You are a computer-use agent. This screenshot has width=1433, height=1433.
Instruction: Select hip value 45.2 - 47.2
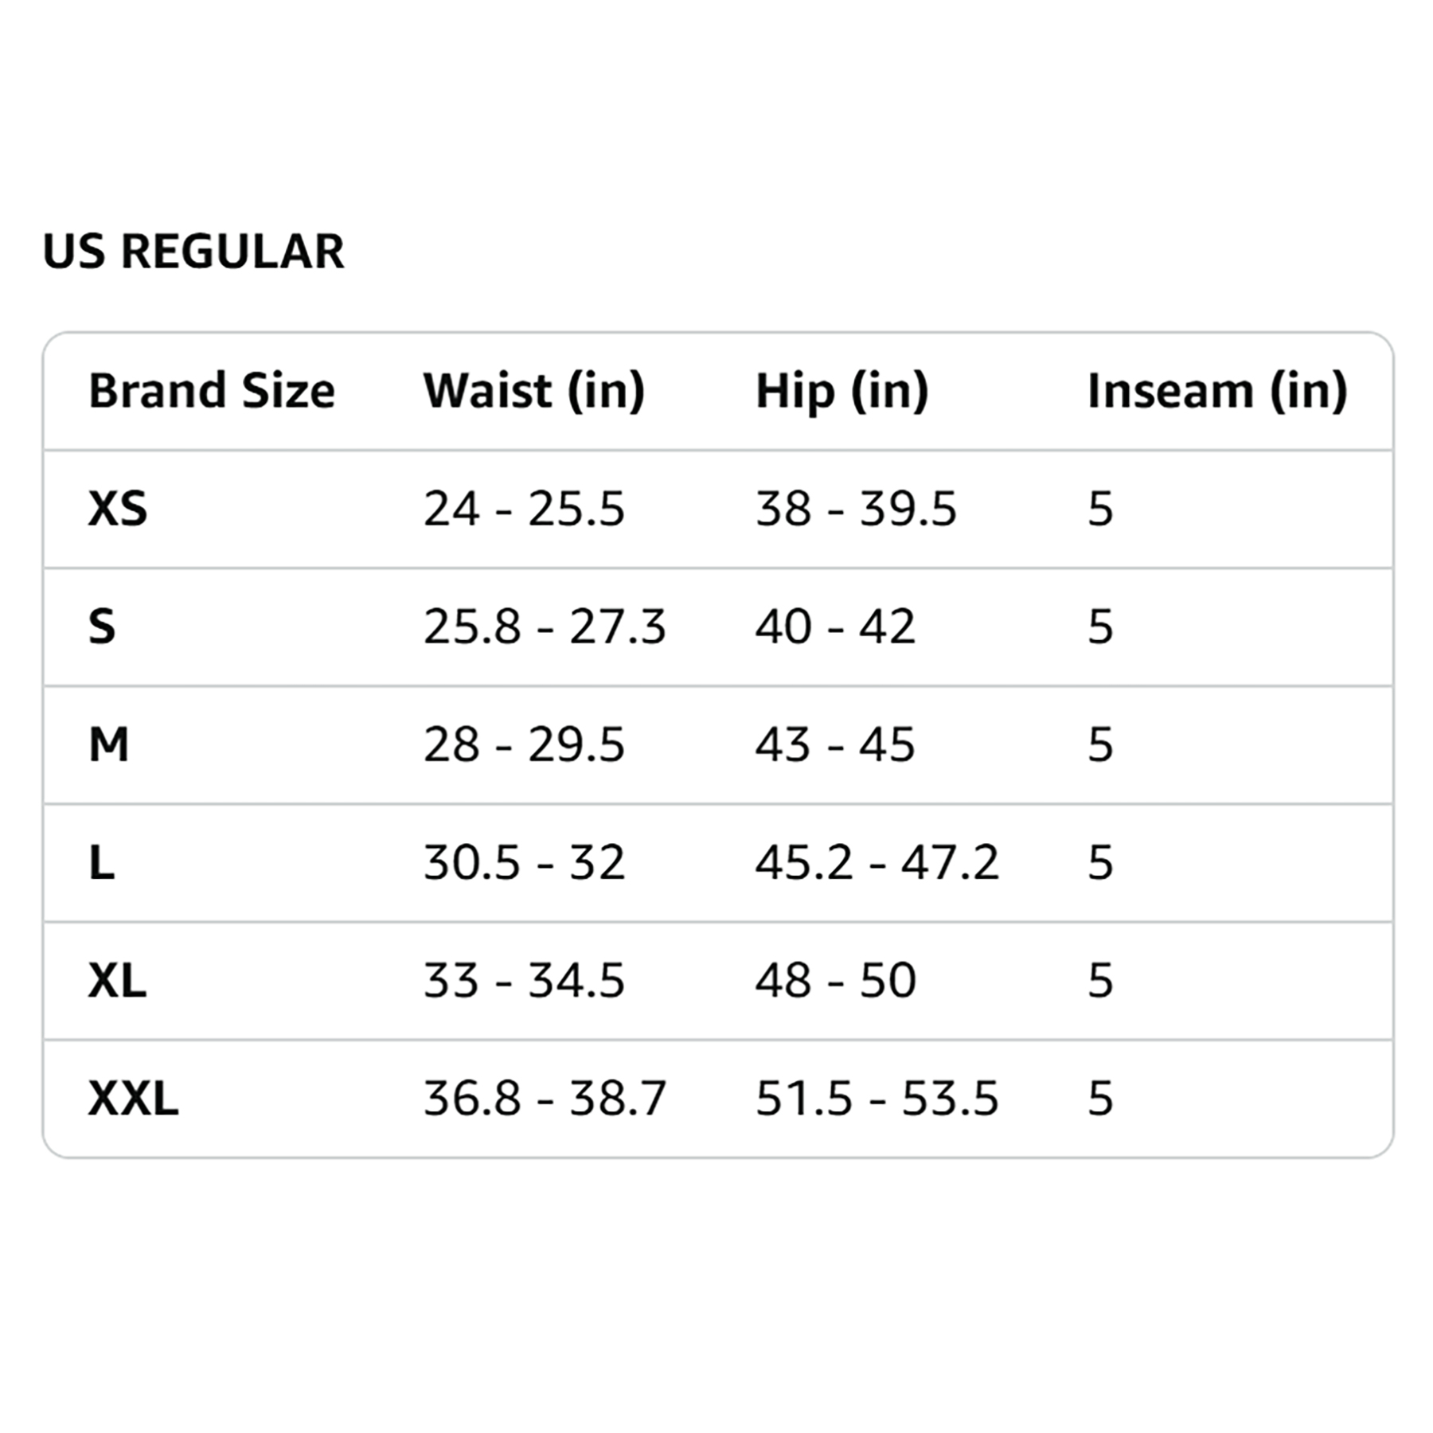[x=877, y=862]
